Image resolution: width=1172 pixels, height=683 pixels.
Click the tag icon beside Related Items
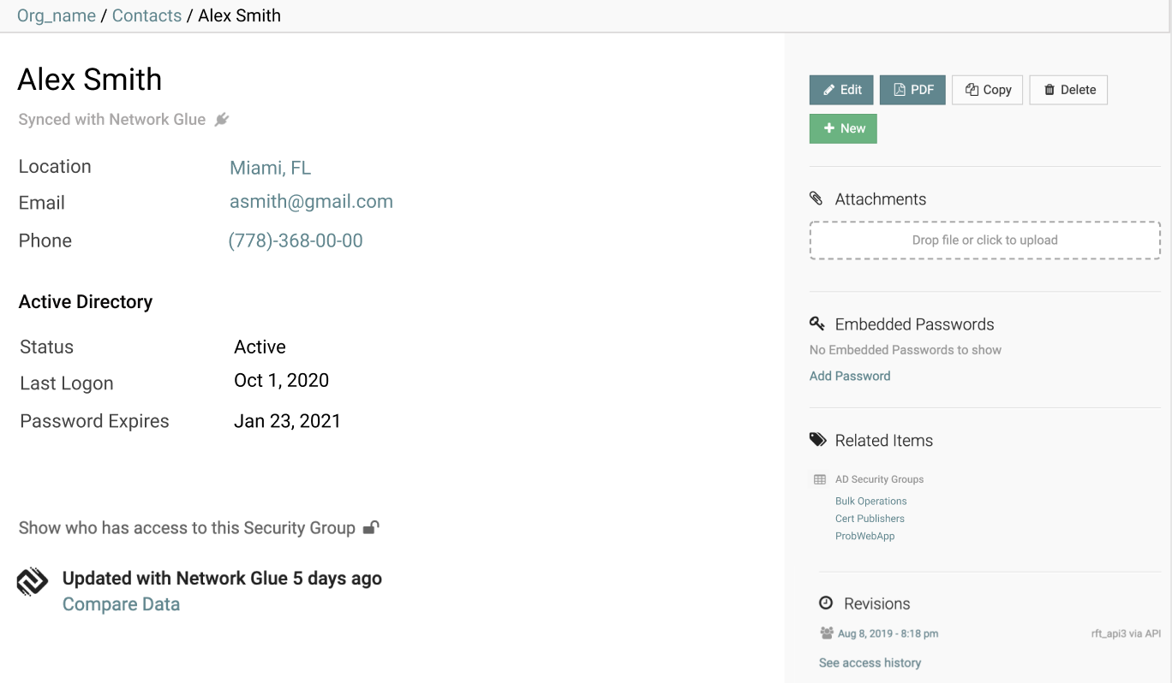tap(816, 439)
